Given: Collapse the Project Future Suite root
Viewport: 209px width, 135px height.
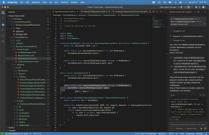Looking at the screenshot, I should (7, 16).
